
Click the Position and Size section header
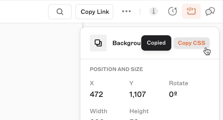point(116,69)
